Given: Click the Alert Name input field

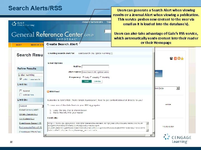Looking at the screenshot, I should tap(95, 72).
